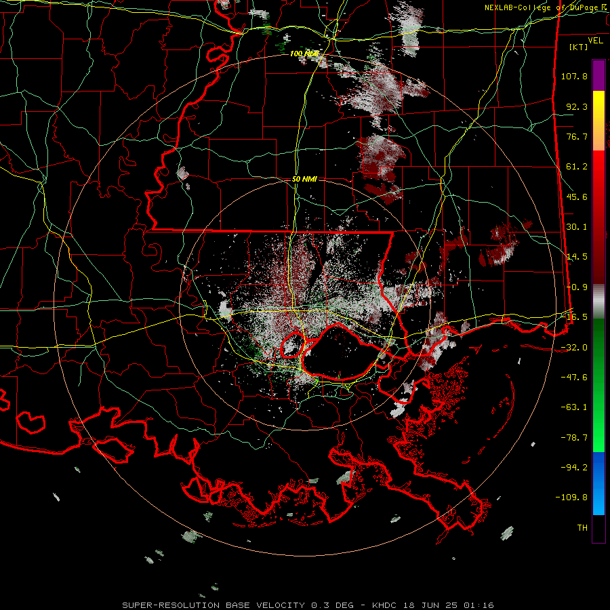Select the -63.1 velocity scale value

(574, 407)
